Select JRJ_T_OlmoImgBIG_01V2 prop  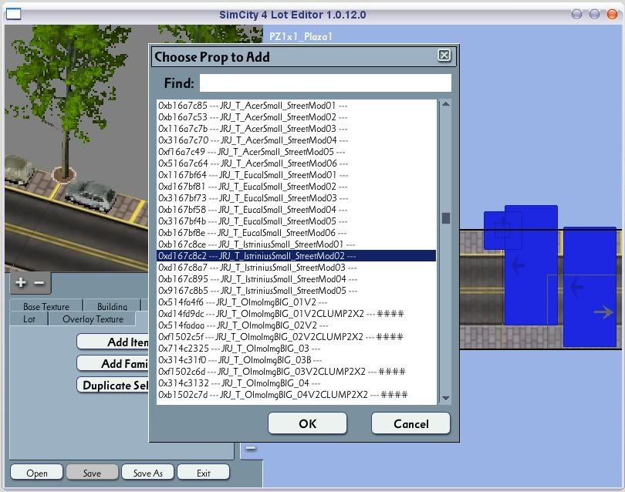pos(296,302)
